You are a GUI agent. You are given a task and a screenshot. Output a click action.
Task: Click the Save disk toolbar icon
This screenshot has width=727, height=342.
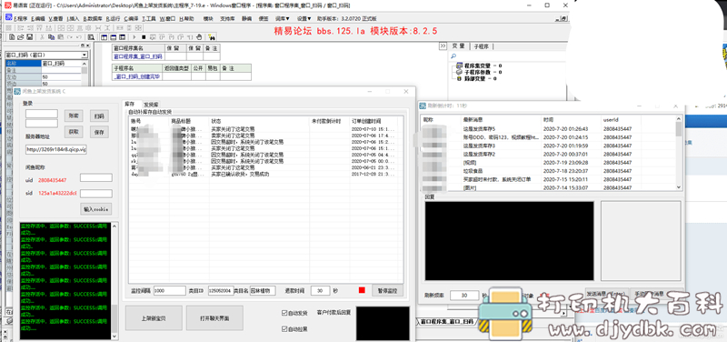click(29, 36)
